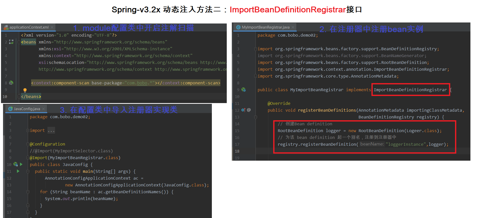The image size is (478, 218).
Task: Switch to the JavaConfig.java tab
Action: 27,109
